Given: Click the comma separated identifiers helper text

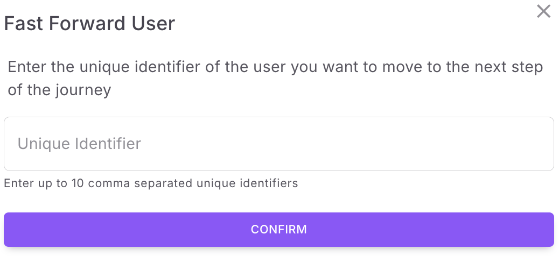Looking at the screenshot, I should 151,183.
